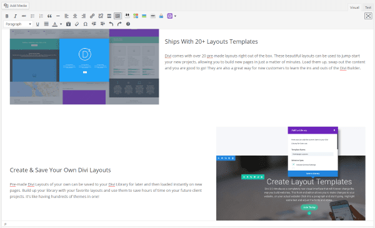The width and height of the screenshot is (375, 228).
Task: Decrease the indent
Action: [x=94, y=24]
